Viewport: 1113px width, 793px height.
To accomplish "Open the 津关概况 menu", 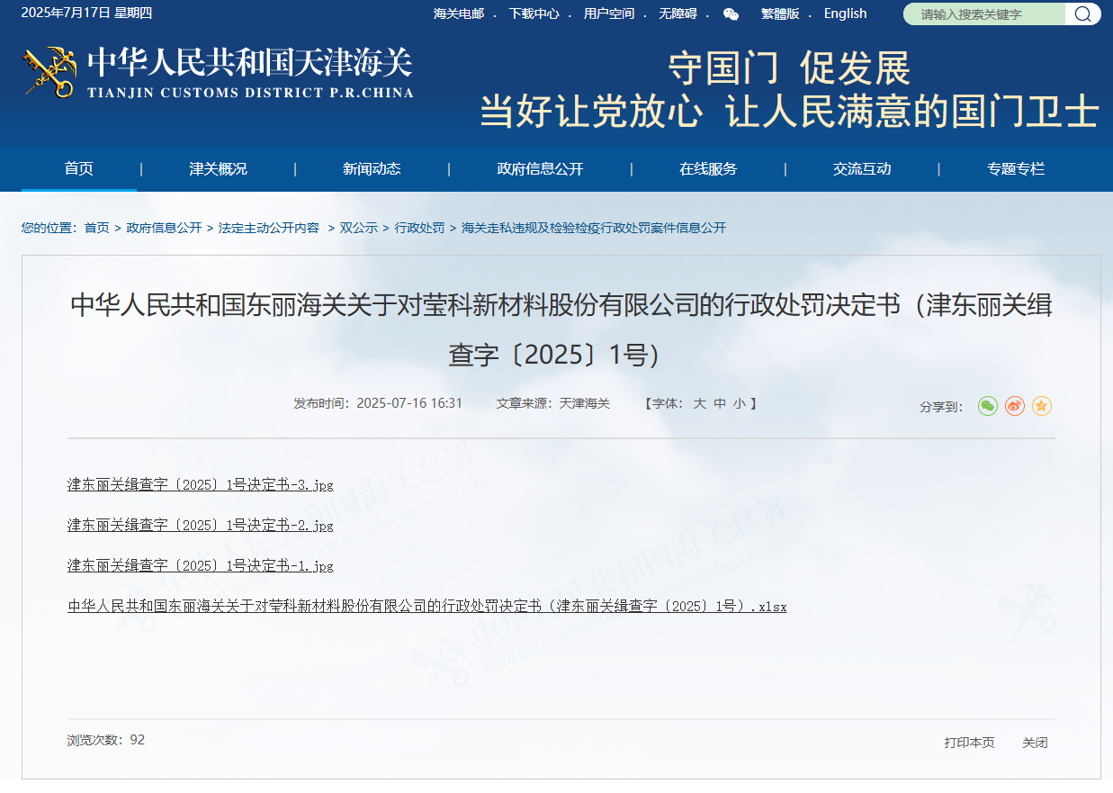I will point(218,168).
